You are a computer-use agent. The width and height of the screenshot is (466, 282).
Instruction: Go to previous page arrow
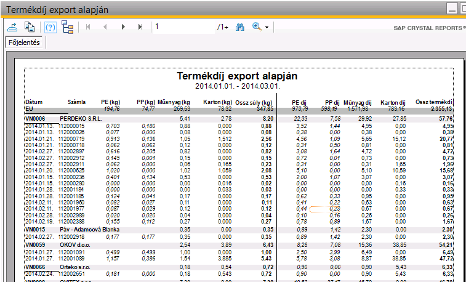pyautogui.click(x=105, y=27)
